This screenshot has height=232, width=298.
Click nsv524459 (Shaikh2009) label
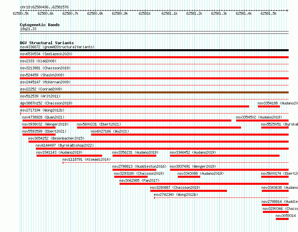(42, 75)
